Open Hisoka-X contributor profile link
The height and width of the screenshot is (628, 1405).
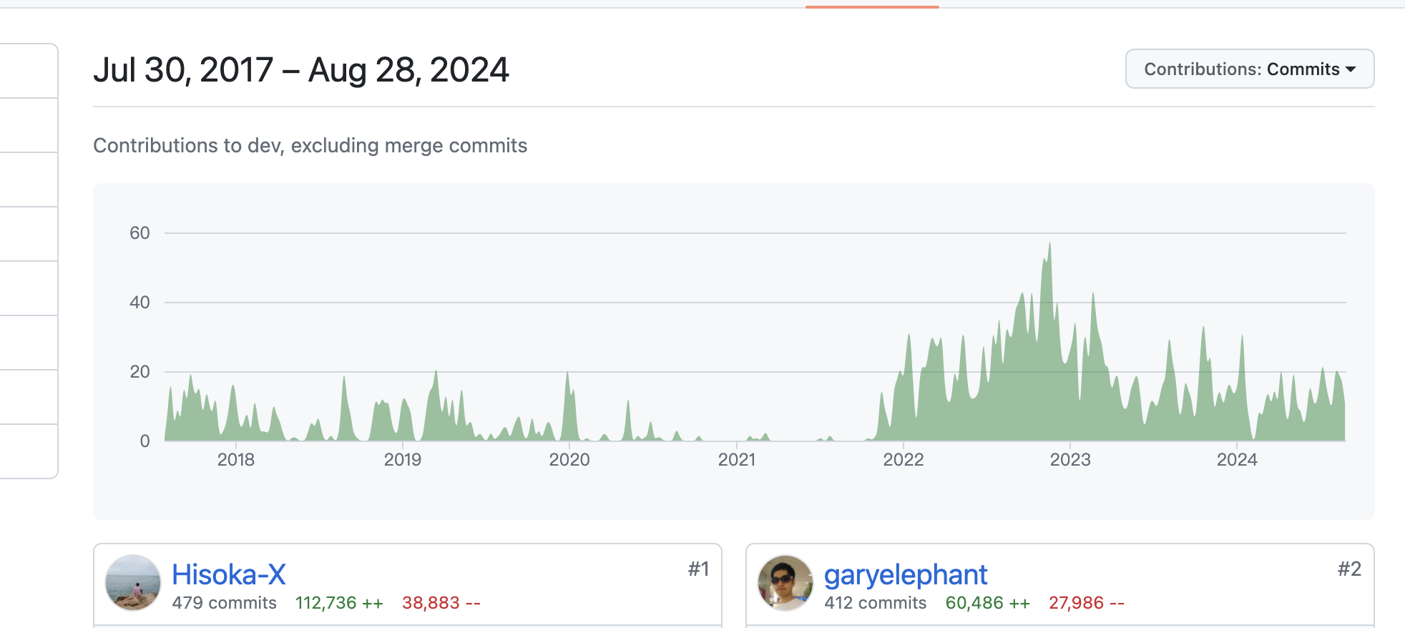(229, 574)
